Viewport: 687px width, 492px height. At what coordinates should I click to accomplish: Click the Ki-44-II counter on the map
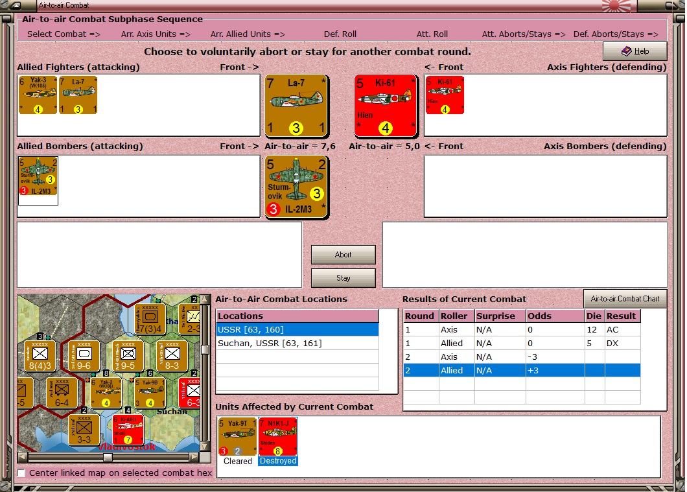(x=128, y=430)
